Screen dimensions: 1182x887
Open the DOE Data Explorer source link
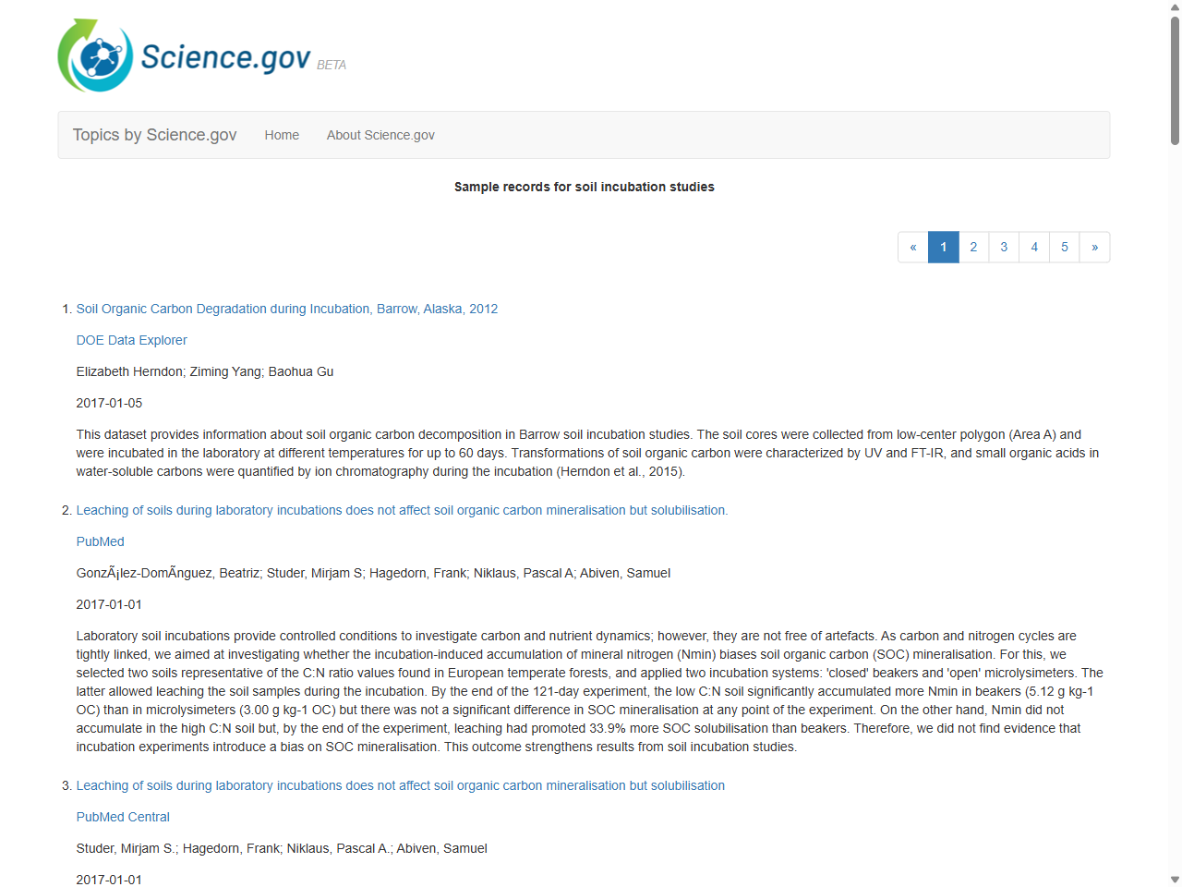tap(131, 340)
